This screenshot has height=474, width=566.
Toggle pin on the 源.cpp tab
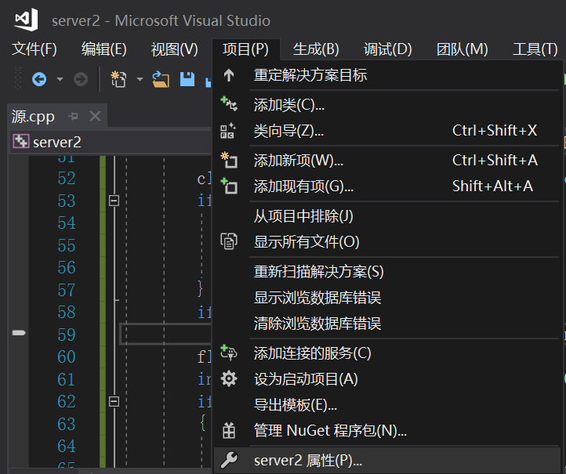tap(73, 116)
